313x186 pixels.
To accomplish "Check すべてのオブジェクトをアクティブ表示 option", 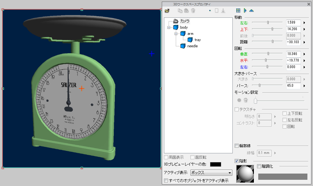I will [x=166, y=180].
